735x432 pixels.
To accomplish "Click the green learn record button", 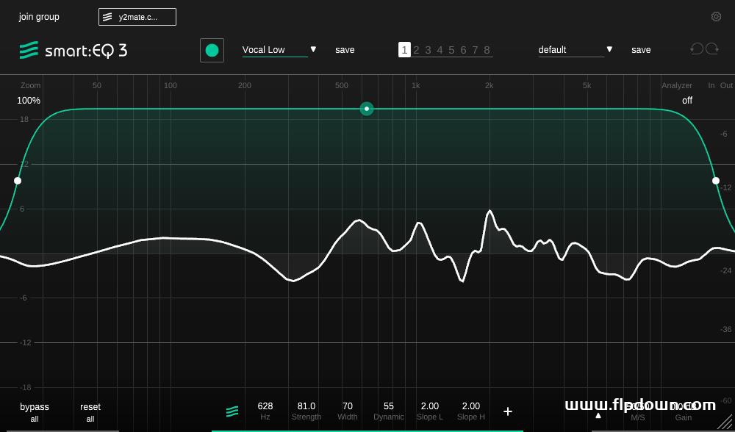I will (212, 50).
